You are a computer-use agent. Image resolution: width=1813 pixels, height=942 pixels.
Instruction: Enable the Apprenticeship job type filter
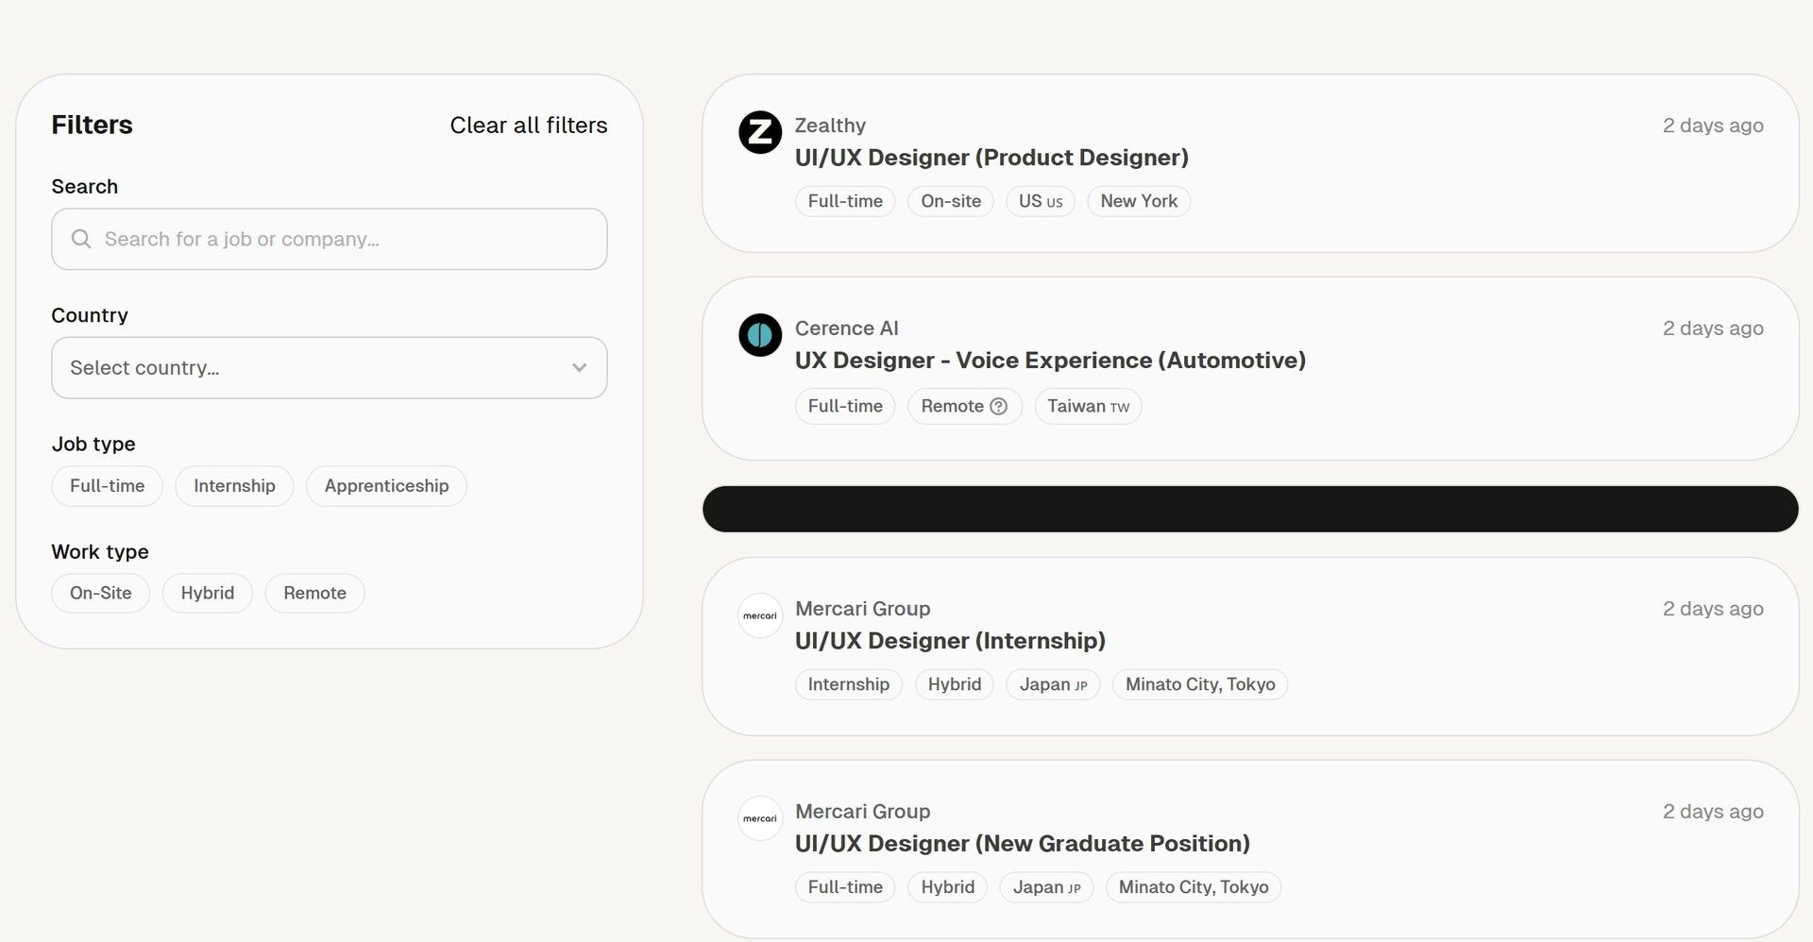coord(386,486)
